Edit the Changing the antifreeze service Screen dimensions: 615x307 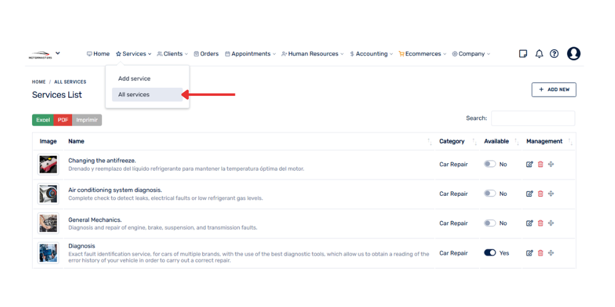(530, 165)
